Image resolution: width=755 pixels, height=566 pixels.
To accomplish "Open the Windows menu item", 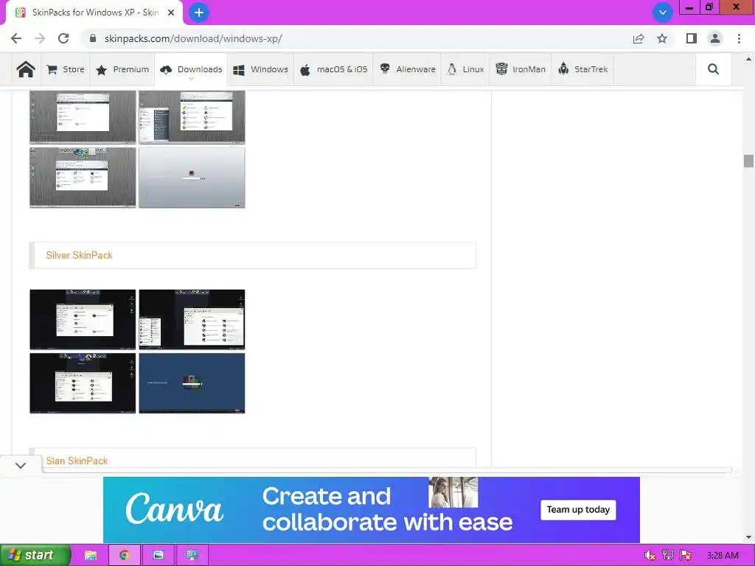I will [260, 69].
